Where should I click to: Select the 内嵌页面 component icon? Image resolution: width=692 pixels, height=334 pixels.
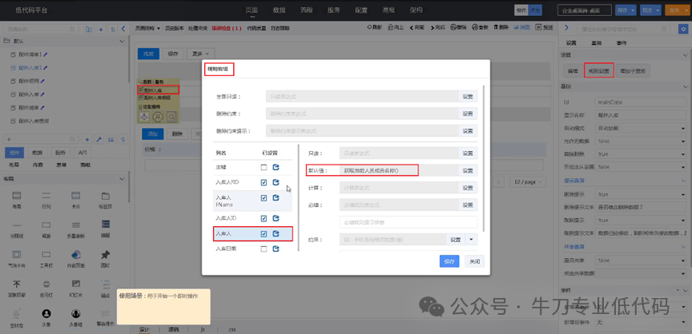[x=75, y=254]
